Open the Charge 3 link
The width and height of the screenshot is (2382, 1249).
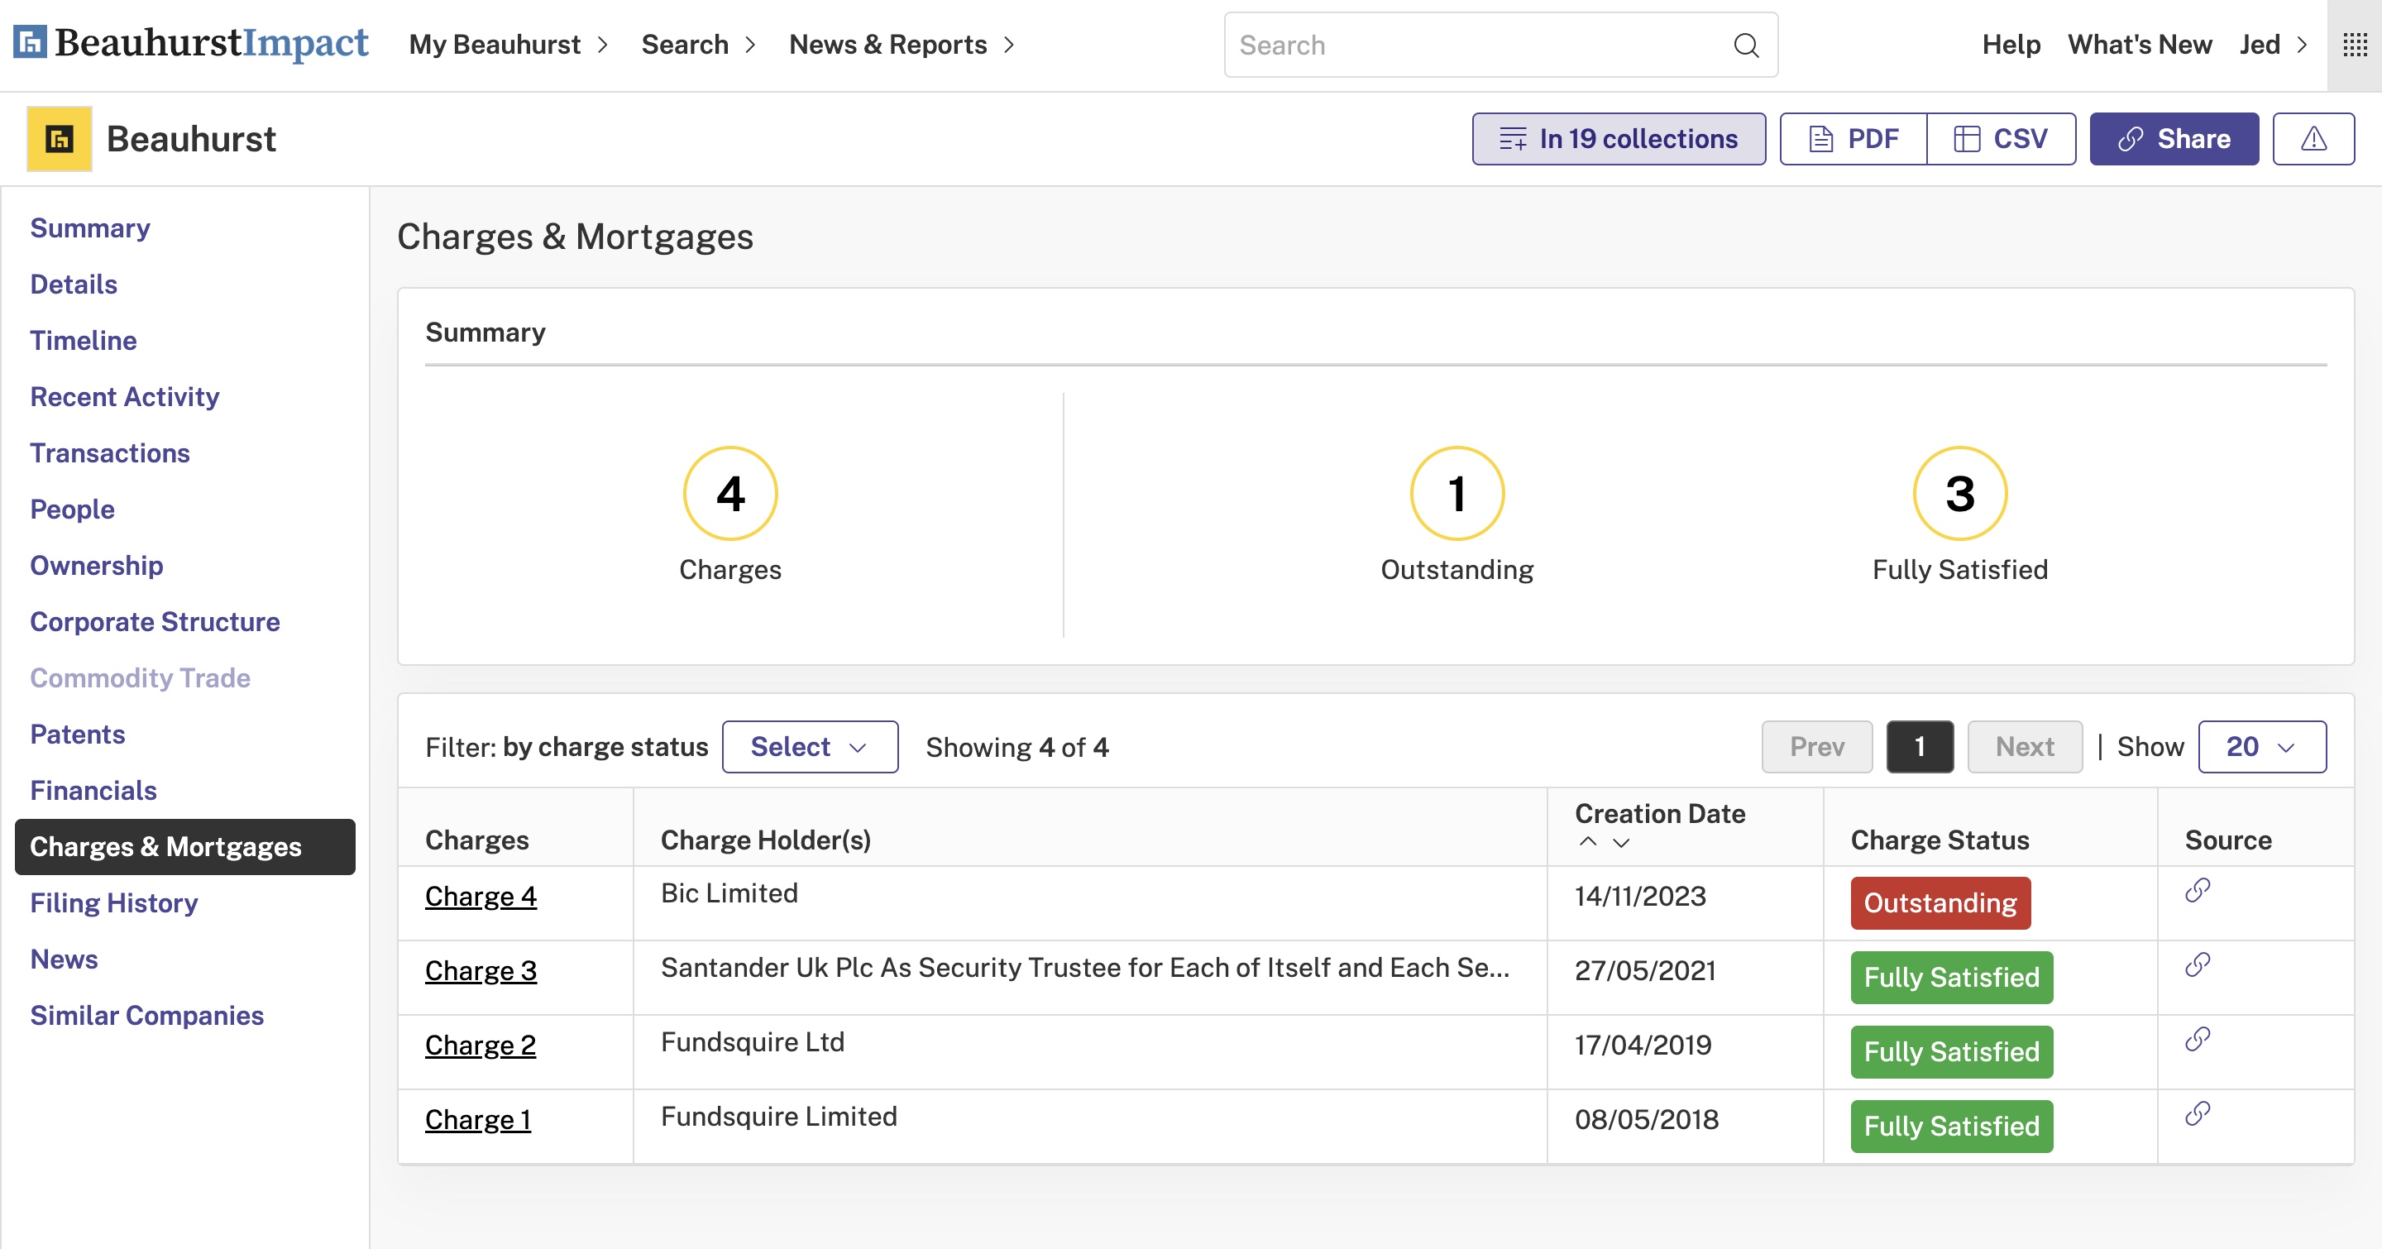481,971
